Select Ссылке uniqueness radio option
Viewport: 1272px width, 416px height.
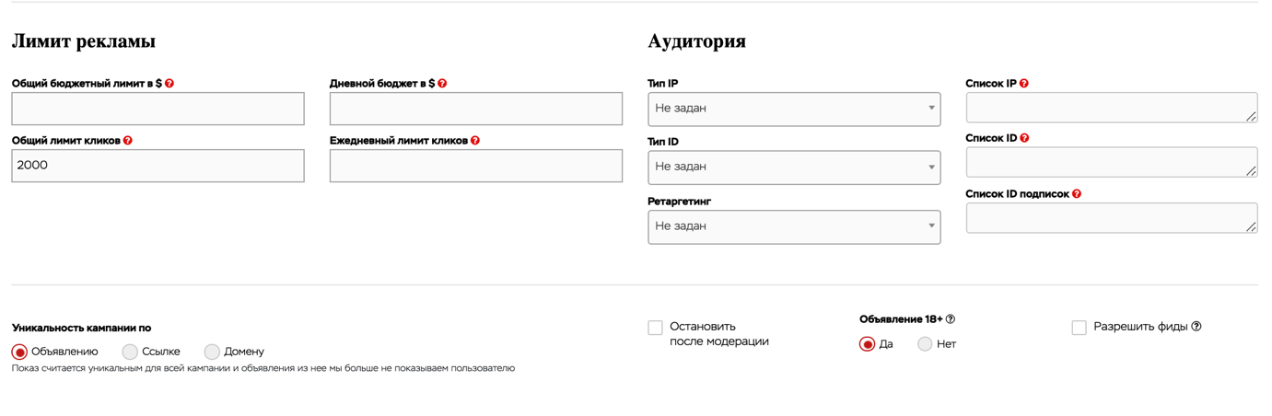pos(130,352)
